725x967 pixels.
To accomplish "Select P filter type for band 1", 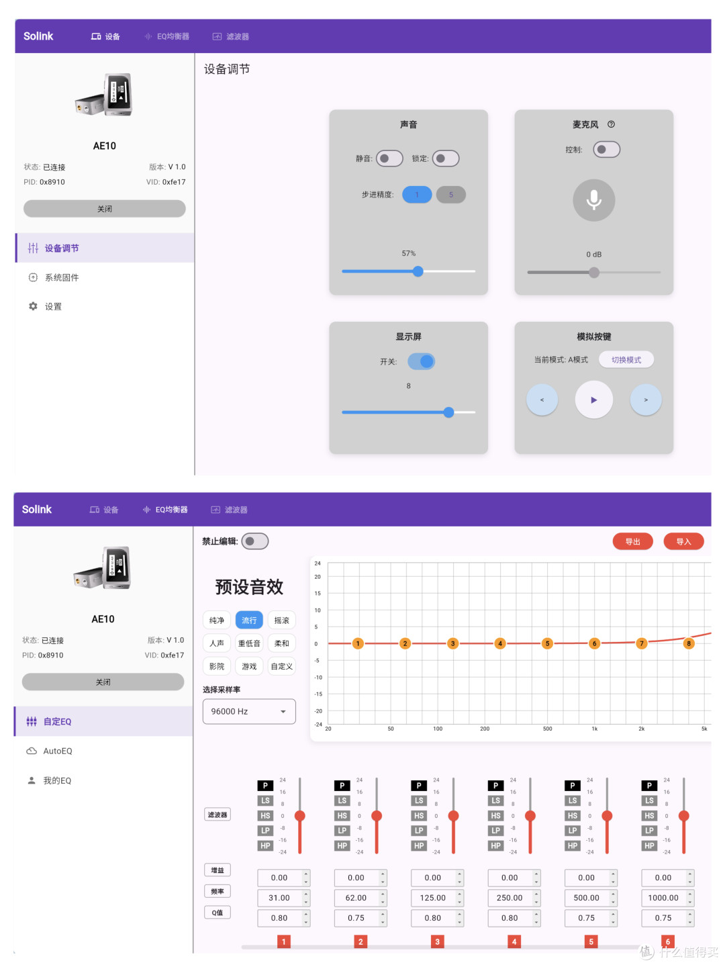I will pos(265,786).
